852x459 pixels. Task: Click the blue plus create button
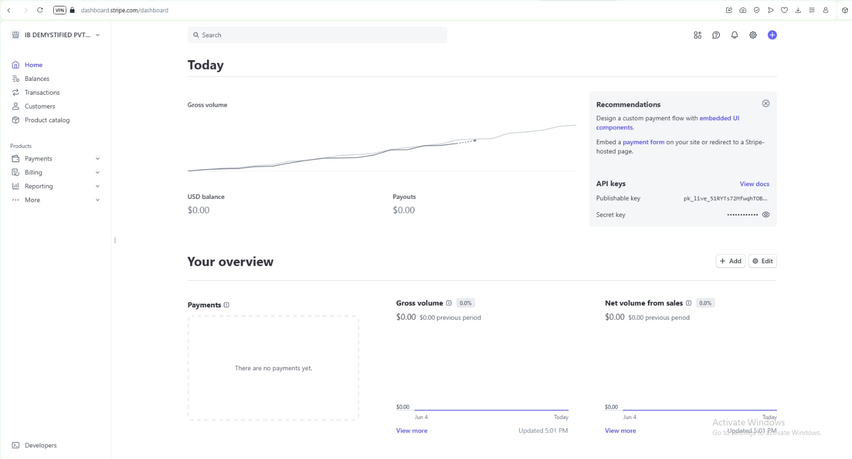click(772, 35)
